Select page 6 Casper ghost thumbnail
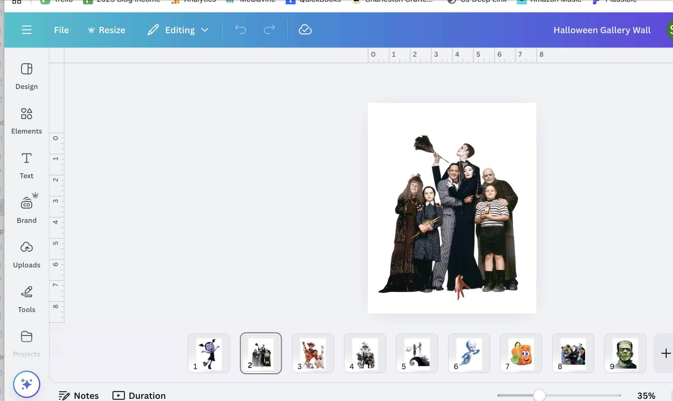 pos(469,353)
